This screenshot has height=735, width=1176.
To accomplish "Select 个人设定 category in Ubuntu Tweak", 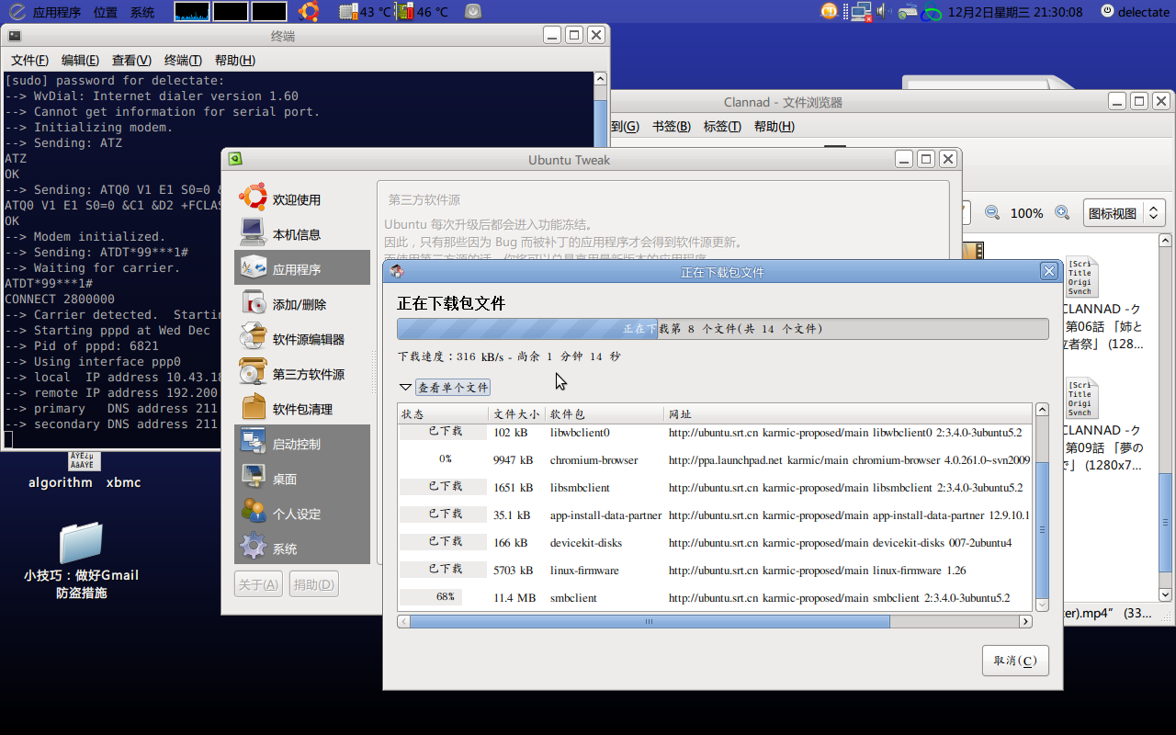I will pos(302,514).
